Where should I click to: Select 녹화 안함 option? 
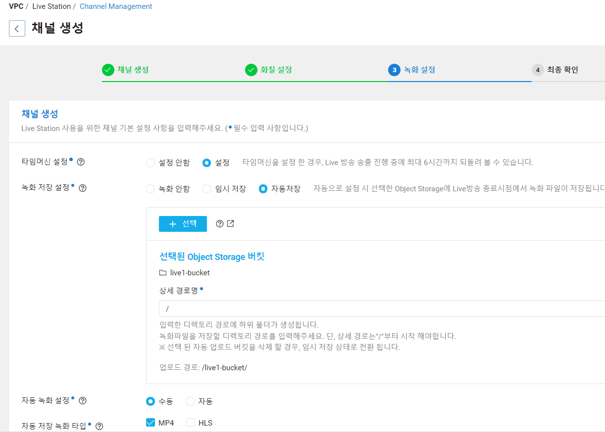tap(150, 188)
